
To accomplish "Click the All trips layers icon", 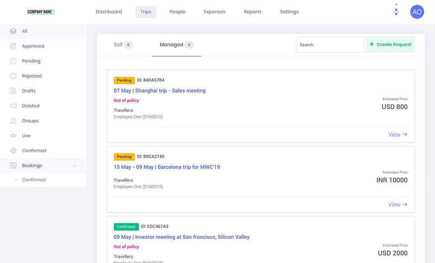I will 13,31.
